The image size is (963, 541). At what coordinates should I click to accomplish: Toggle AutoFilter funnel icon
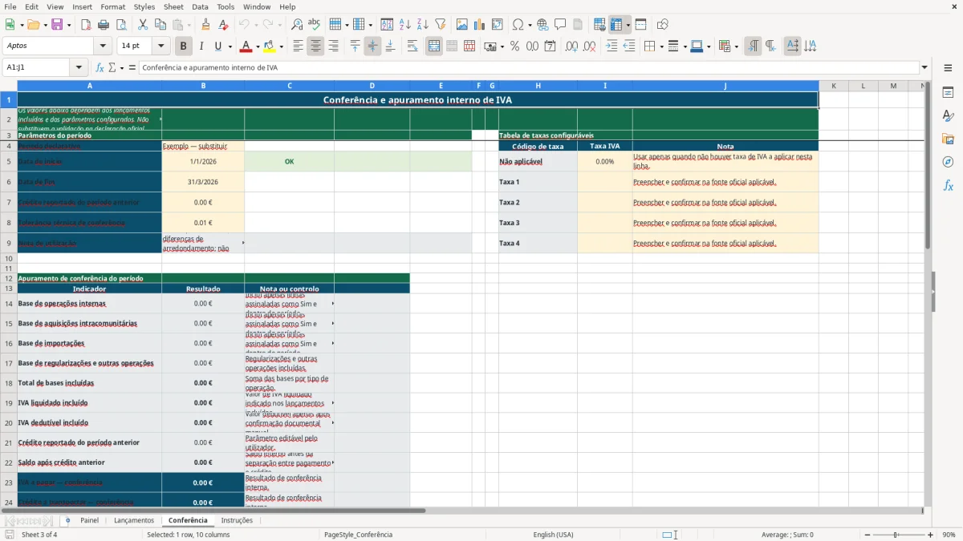click(x=440, y=25)
